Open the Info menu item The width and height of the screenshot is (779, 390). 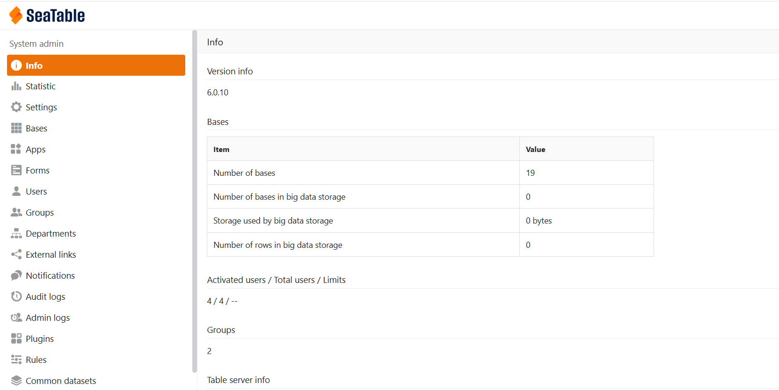[96, 65]
